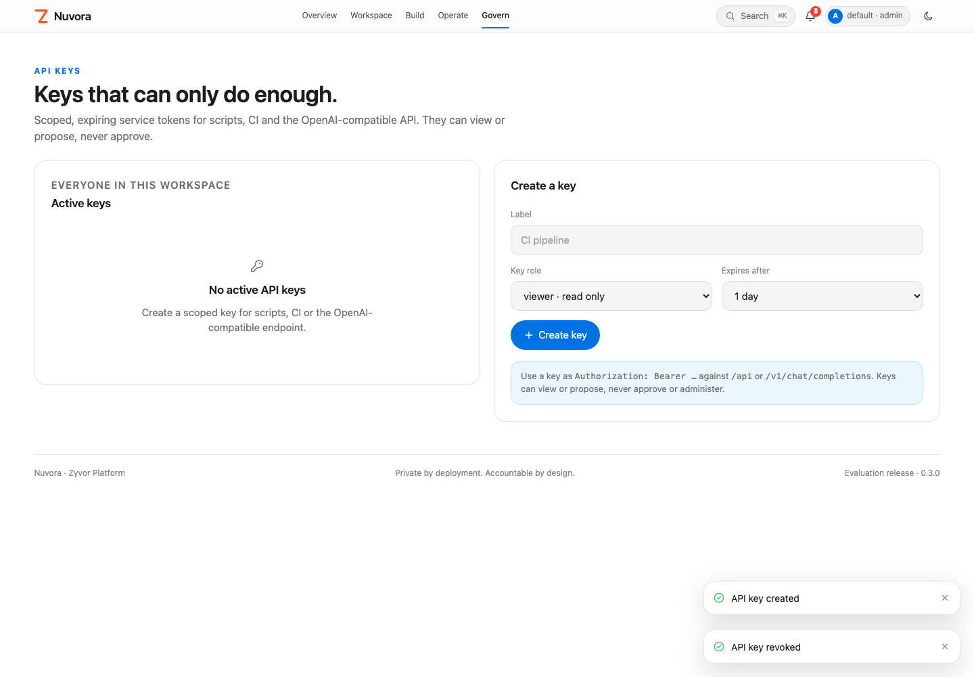
Task: Switch to the Operate tab
Action: point(453,16)
